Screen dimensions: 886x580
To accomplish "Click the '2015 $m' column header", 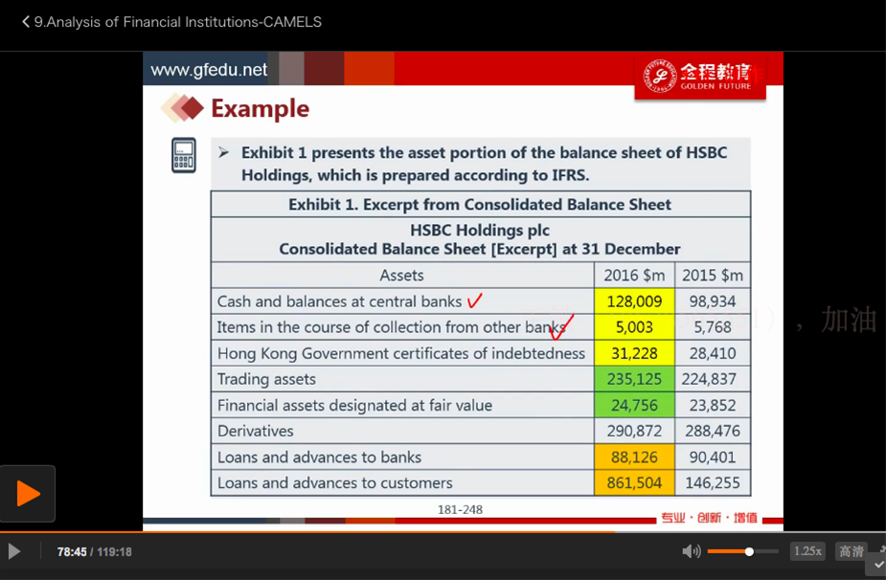I will coord(713,275).
